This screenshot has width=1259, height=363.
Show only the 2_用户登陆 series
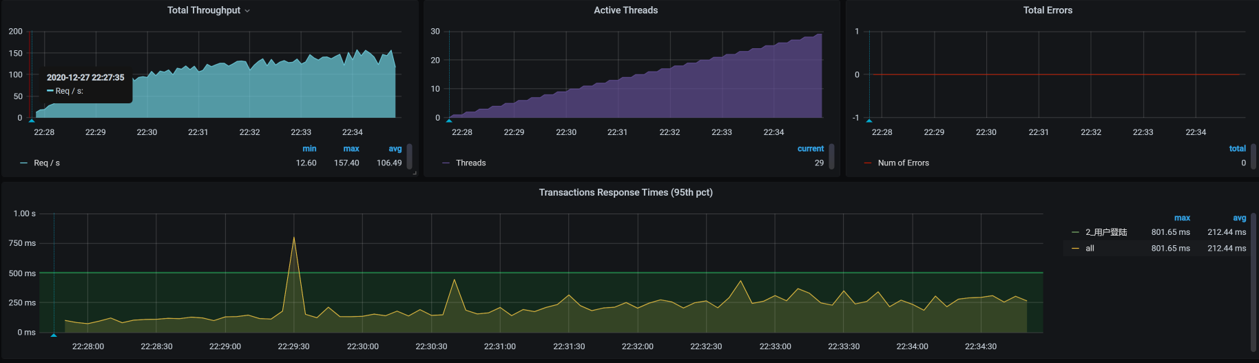(1106, 232)
